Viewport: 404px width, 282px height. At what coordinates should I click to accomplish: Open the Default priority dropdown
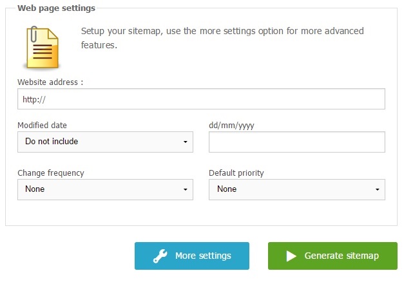pyautogui.click(x=296, y=189)
